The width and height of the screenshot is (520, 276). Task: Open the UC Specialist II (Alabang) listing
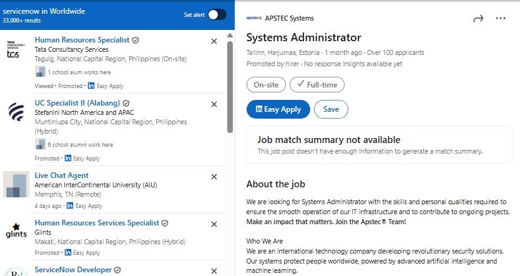tap(77, 103)
